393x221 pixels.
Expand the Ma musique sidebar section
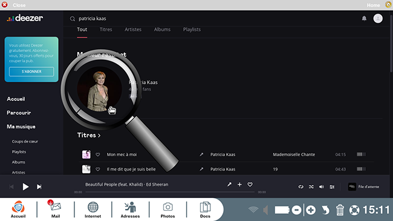(x=21, y=127)
